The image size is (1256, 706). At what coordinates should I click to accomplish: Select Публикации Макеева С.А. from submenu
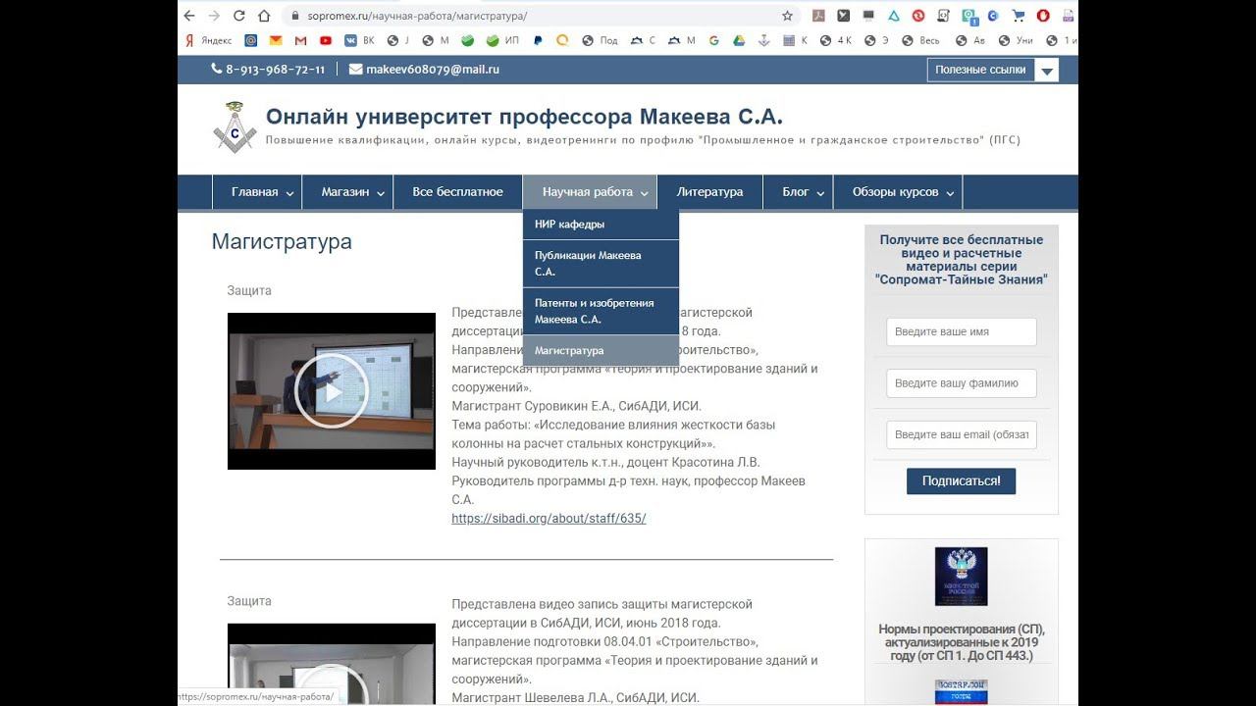pos(601,264)
